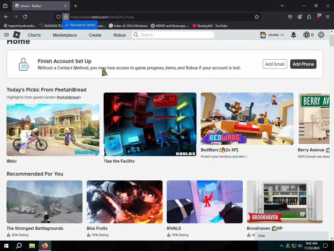
Task: Open the taskbar clock showing 9:42 AM
Action: click(312, 246)
